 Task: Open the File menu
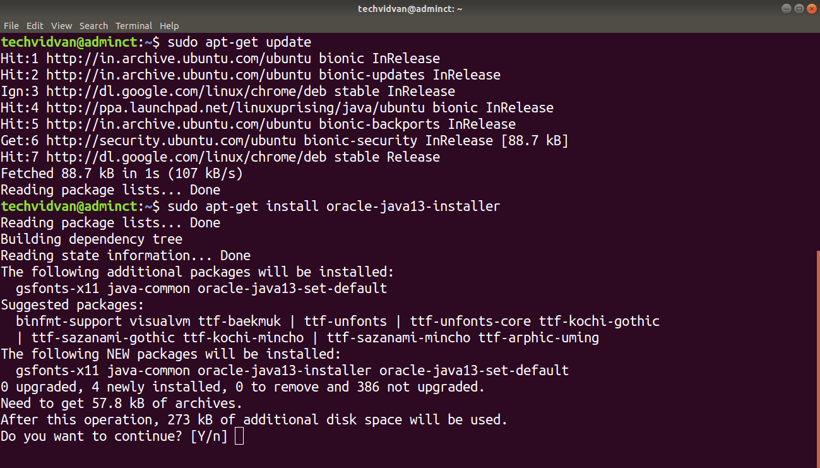pos(11,25)
